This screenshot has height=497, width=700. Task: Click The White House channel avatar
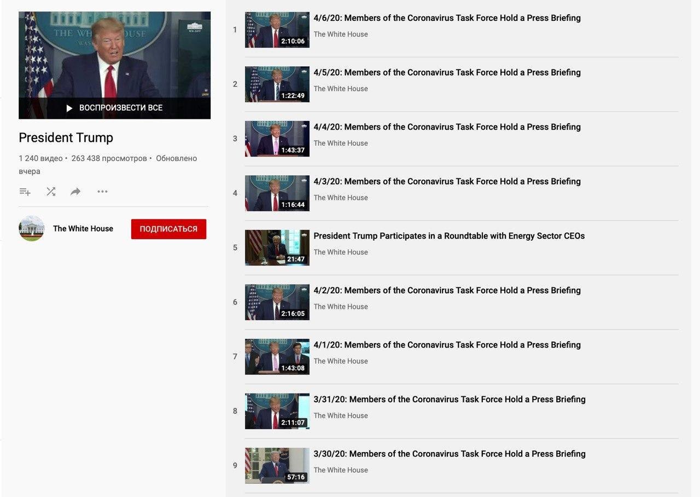click(32, 228)
